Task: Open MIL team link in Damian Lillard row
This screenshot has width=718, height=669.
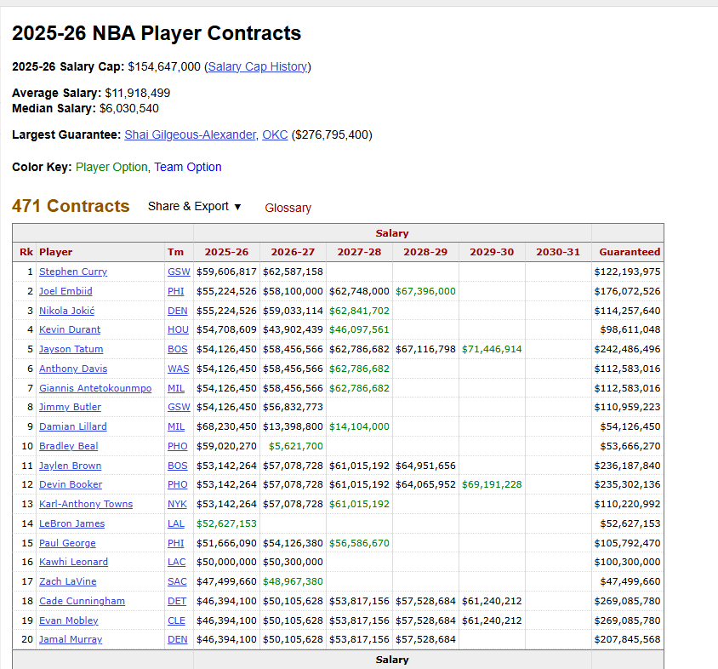Action: coord(176,426)
